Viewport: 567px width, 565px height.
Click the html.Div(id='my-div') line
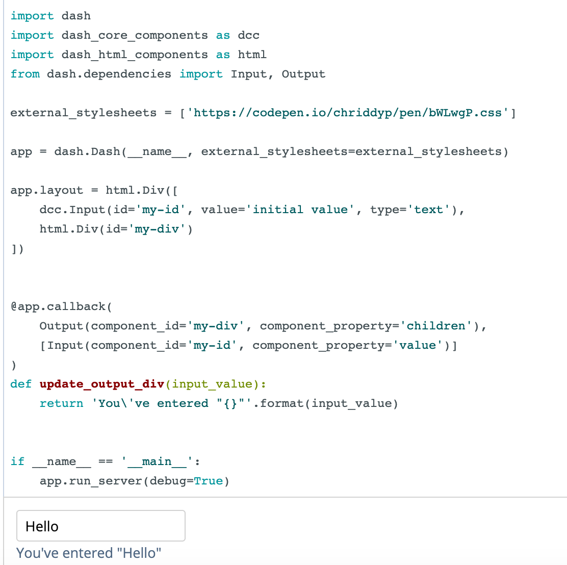click(116, 229)
